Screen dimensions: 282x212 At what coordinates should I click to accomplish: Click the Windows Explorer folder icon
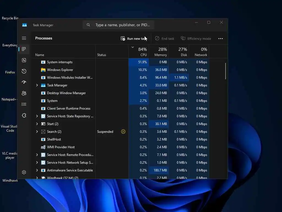click(43, 70)
